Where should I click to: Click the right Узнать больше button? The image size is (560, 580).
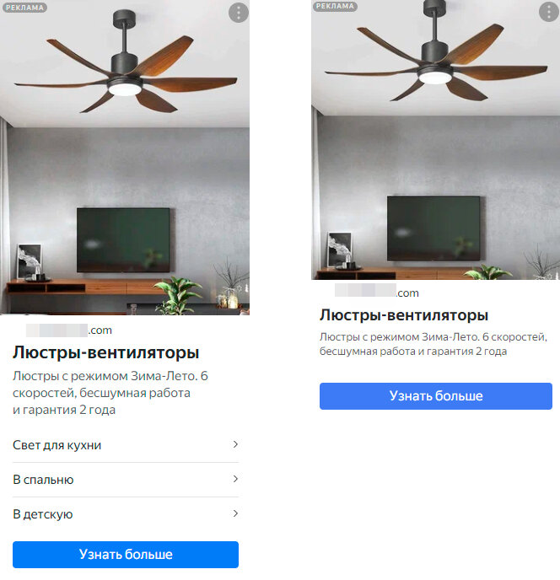coord(436,396)
